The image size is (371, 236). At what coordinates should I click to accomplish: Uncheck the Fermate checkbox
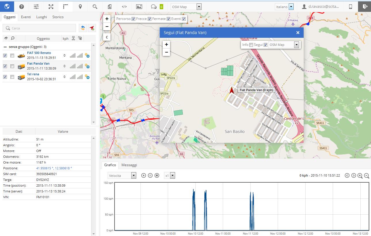[168, 19]
